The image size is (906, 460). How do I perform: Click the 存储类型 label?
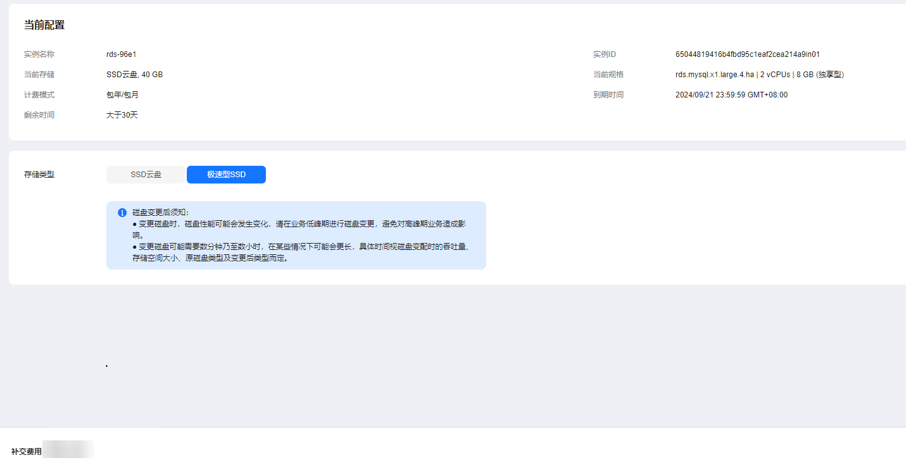39,175
